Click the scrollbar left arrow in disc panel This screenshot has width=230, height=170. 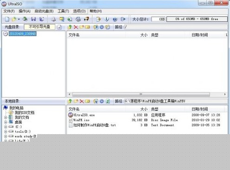click(x=69, y=95)
